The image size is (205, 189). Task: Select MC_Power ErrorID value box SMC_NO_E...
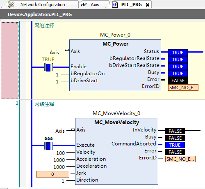pyautogui.click(x=183, y=88)
